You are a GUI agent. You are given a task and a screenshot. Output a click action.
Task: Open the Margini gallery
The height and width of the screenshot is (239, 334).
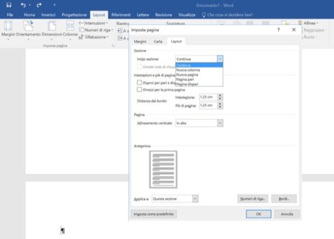tap(8, 30)
